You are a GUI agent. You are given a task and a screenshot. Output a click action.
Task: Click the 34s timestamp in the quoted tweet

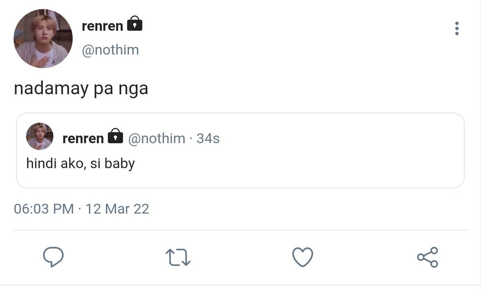(208, 138)
